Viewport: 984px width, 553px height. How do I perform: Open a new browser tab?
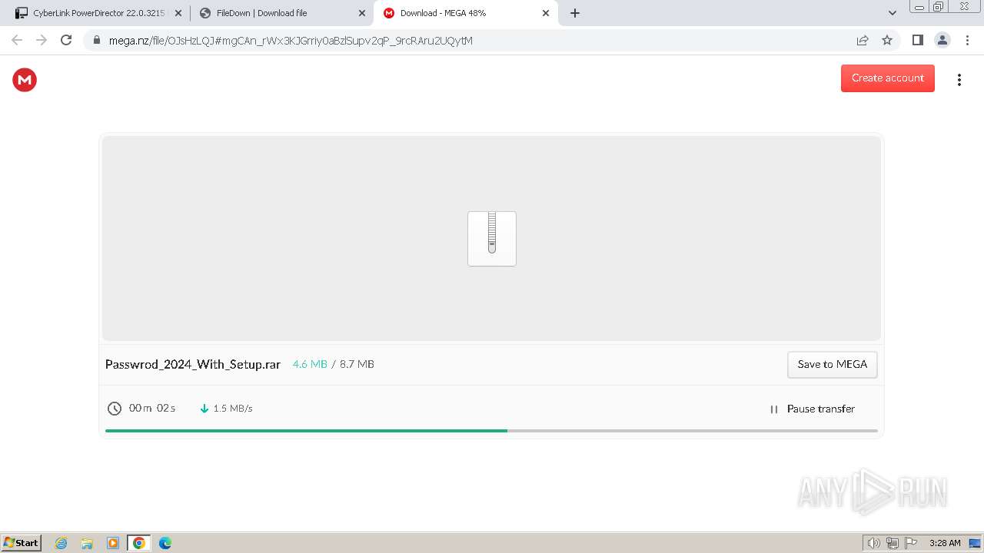tap(575, 13)
